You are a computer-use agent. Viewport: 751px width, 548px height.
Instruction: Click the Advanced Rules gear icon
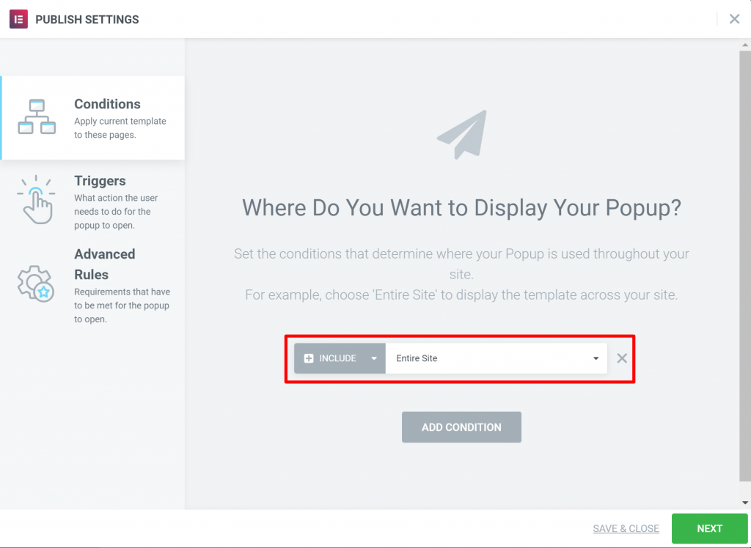pyautogui.click(x=36, y=283)
